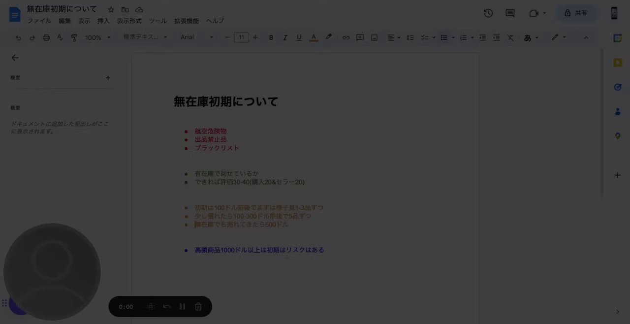630x324 pixels.
Task: Delete the recording with the trash icon
Action: pos(198,307)
